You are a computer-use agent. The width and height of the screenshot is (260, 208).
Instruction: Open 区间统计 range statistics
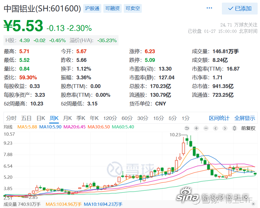pos(219,118)
